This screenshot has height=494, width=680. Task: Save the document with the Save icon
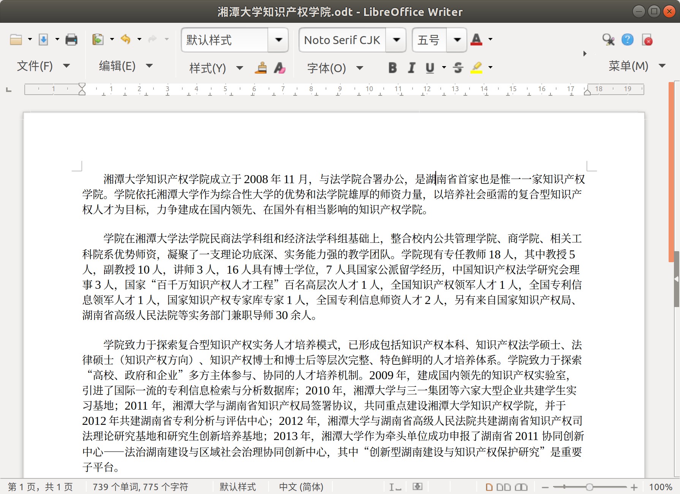click(x=43, y=40)
